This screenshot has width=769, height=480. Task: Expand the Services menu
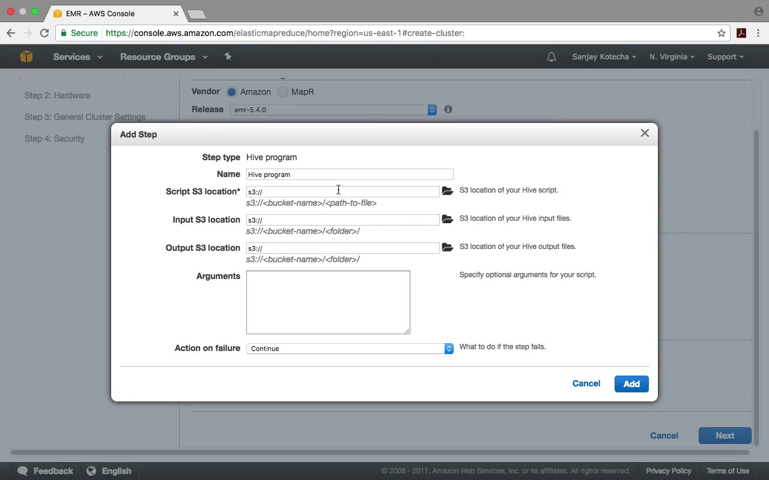(x=78, y=57)
